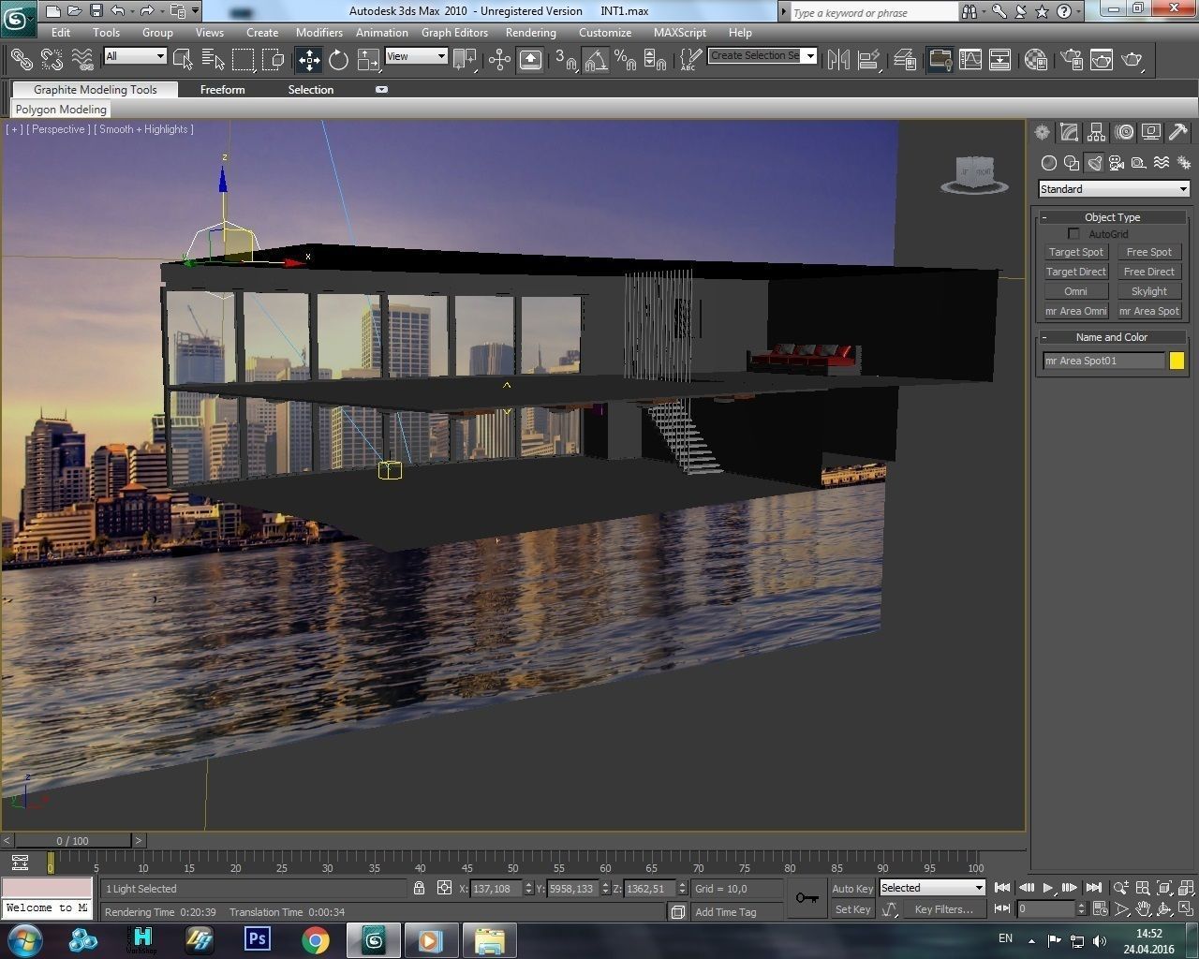Viewport: 1199px width, 959px height.
Task: Choose the Select and Uniform Scale tool
Action: pos(368,60)
